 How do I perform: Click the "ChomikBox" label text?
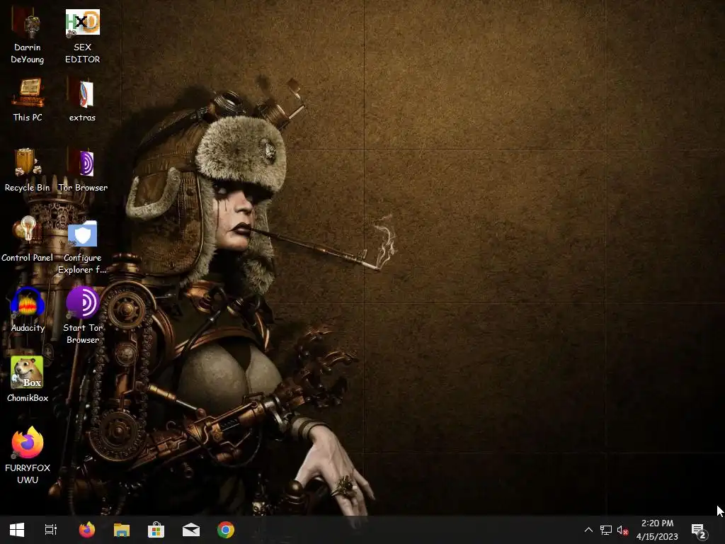point(28,398)
